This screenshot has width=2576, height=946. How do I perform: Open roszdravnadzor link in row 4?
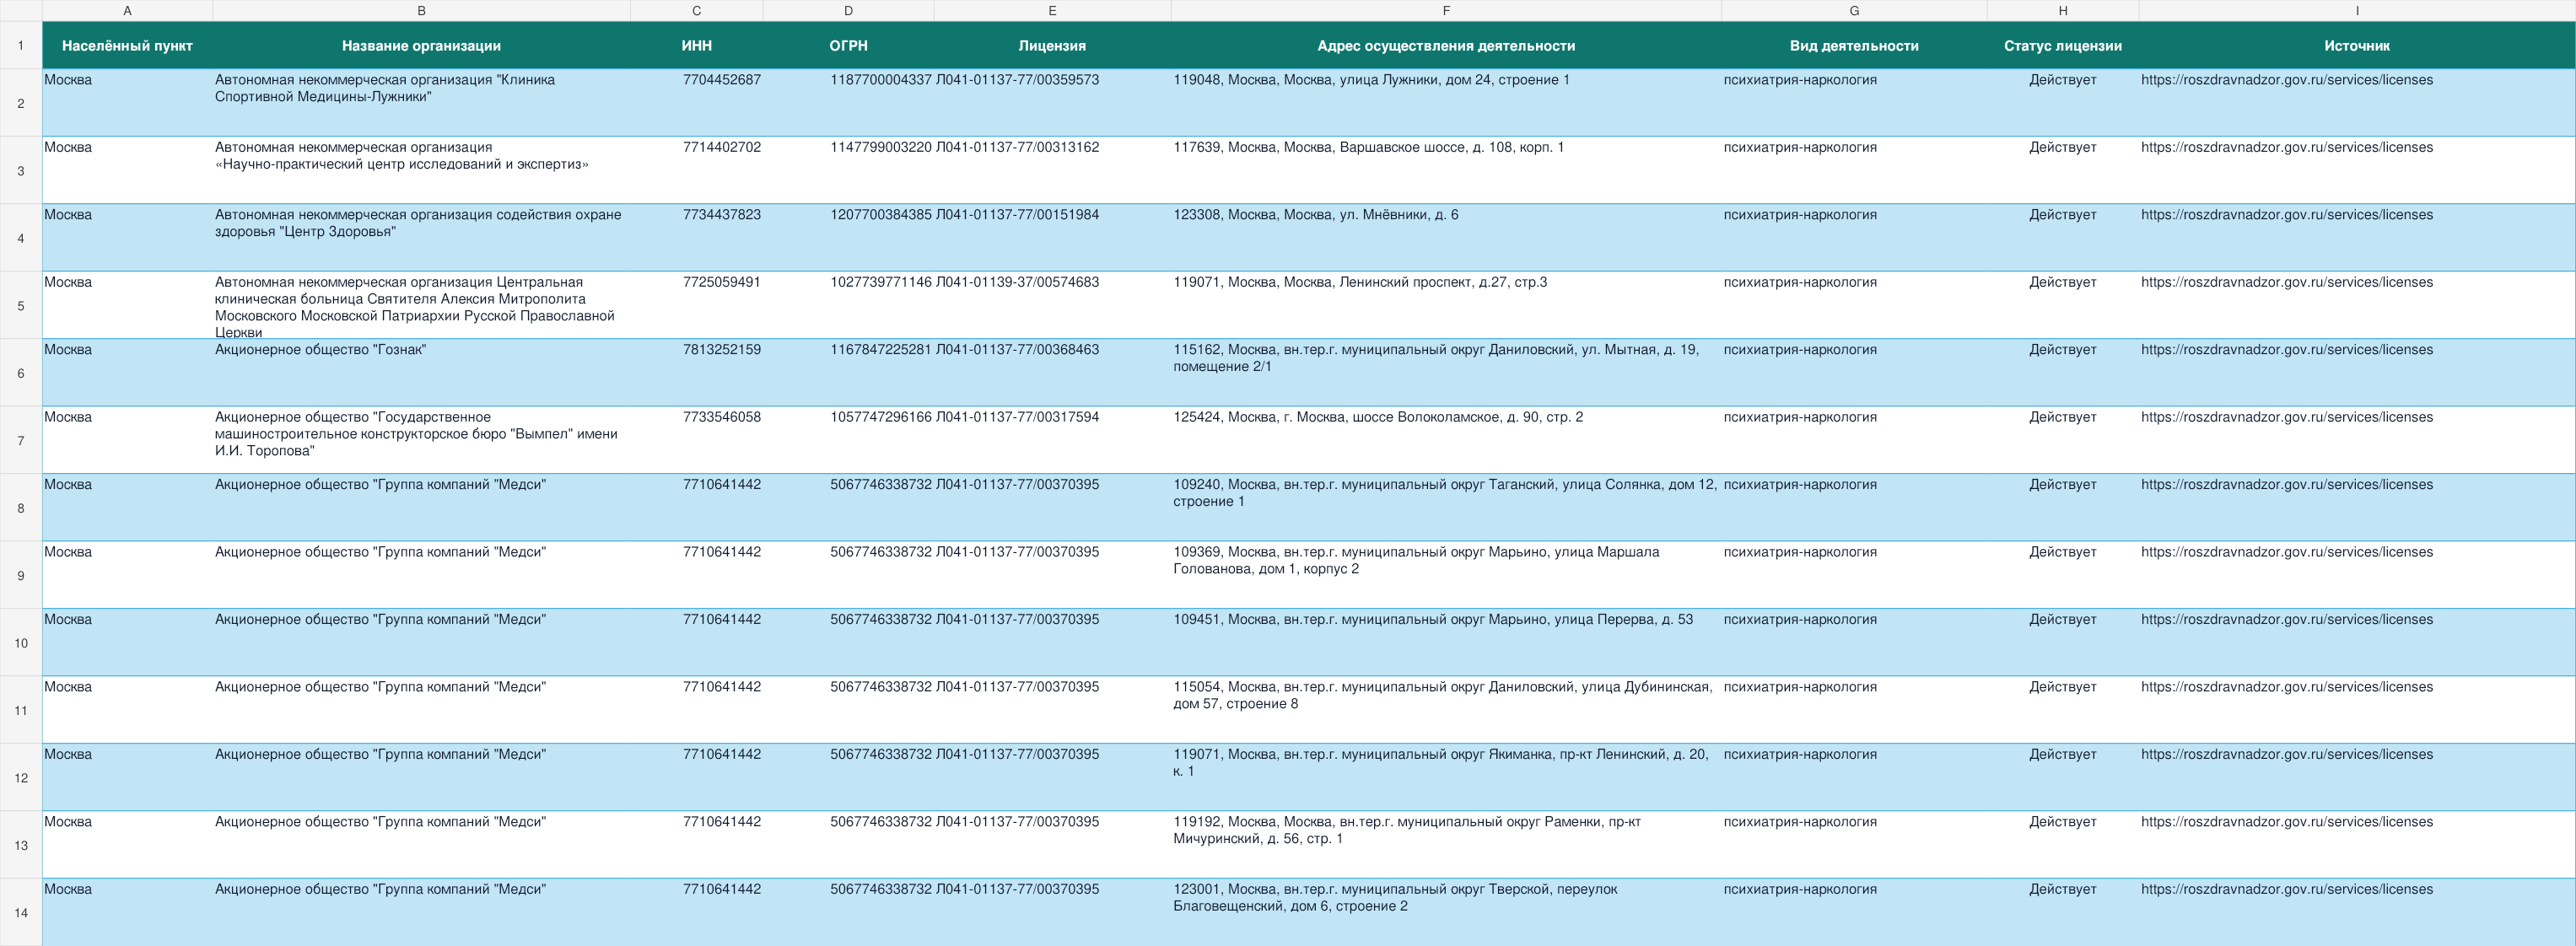pyautogui.click(x=2286, y=215)
